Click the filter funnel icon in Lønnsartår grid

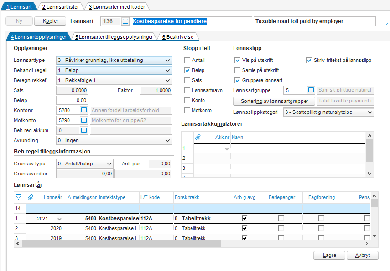click(x=18, y=197)
